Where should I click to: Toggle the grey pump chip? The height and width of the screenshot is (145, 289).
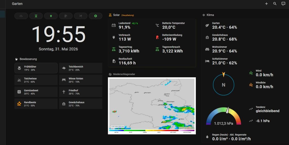tap(66, 16)
